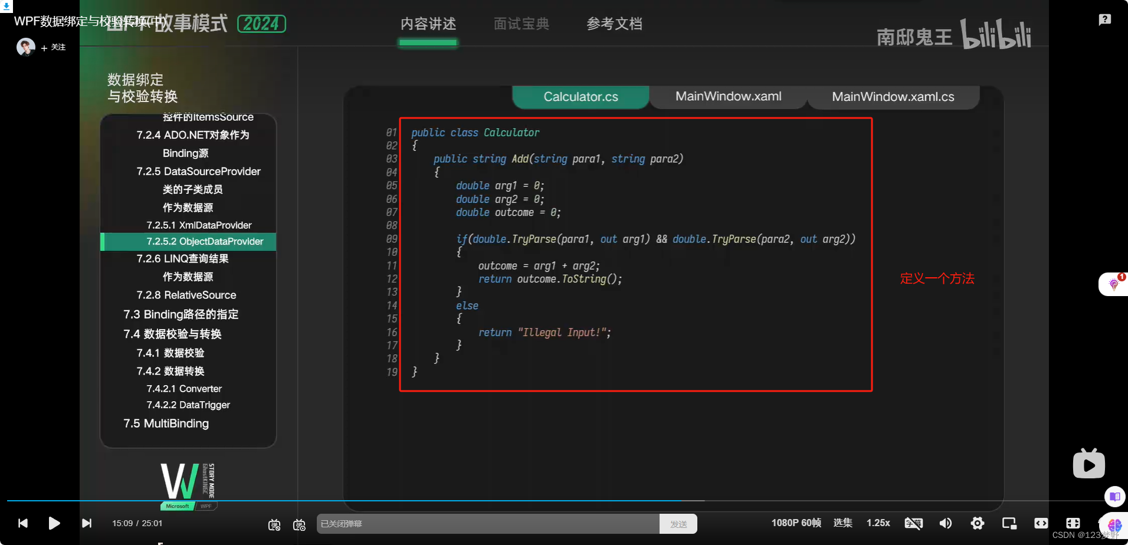Open the 1080P 60帧 quality menu
Image resolution: width=1128 pixels, height=545 pixels.
click(x=796, y=523)
